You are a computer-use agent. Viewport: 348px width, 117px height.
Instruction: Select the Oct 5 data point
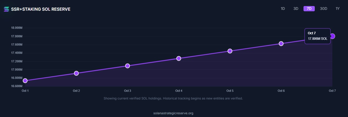tap(230, 51)
